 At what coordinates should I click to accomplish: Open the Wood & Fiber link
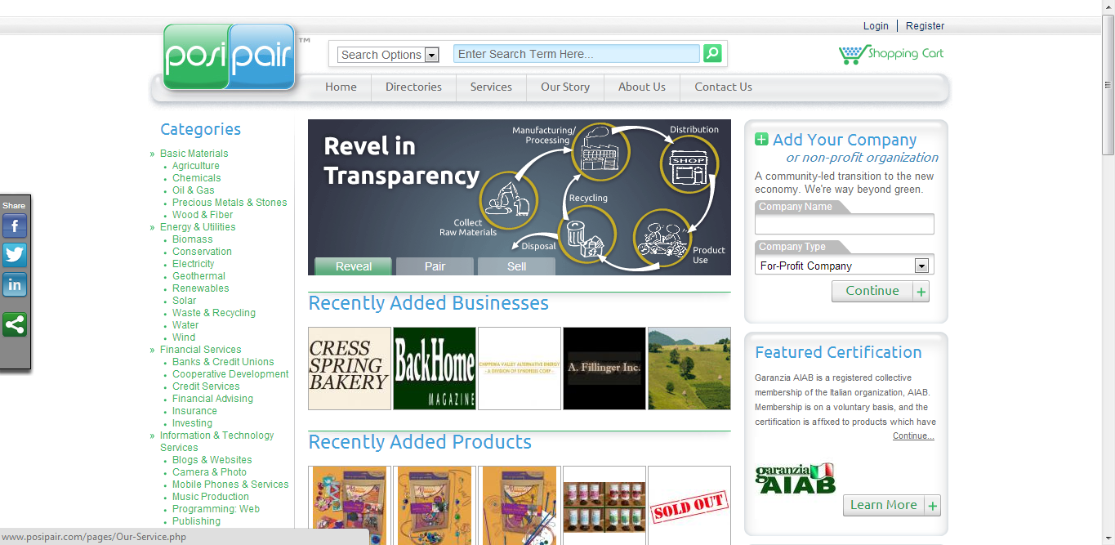click(203, 215)
